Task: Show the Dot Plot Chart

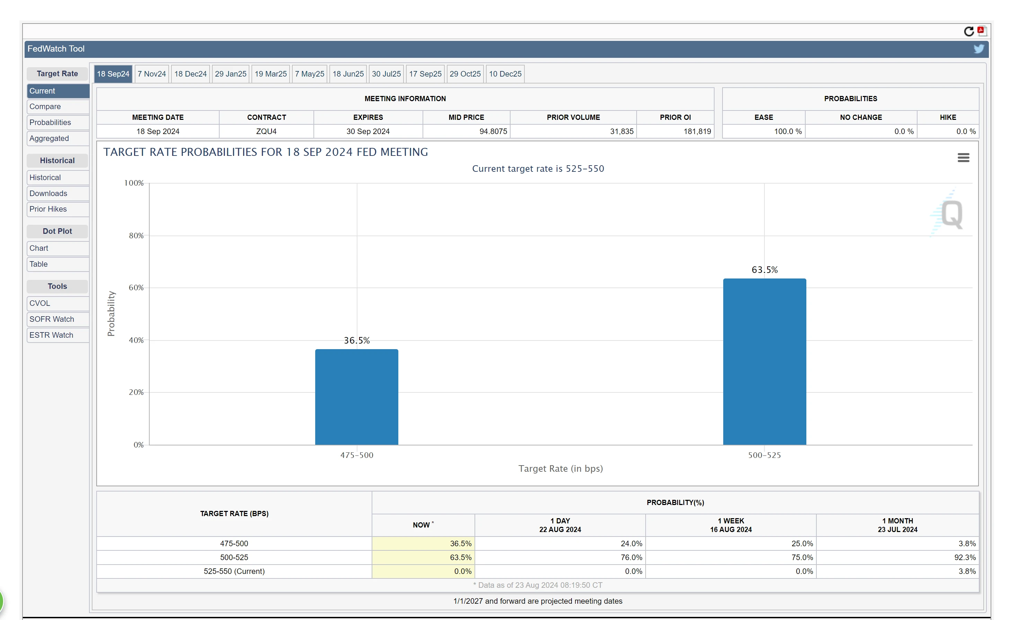Action: (x=57, y=248)
